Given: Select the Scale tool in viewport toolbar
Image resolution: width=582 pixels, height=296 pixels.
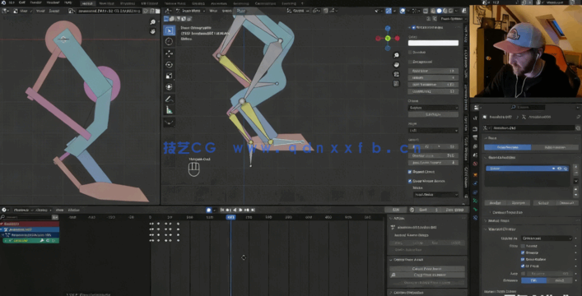Looking at the screenshot, I should coord(170,76).
